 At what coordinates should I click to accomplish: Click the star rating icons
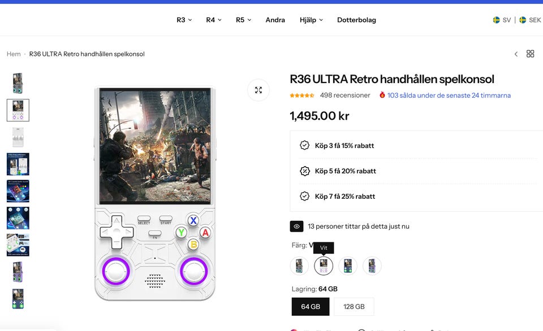[x=302, y=95]
